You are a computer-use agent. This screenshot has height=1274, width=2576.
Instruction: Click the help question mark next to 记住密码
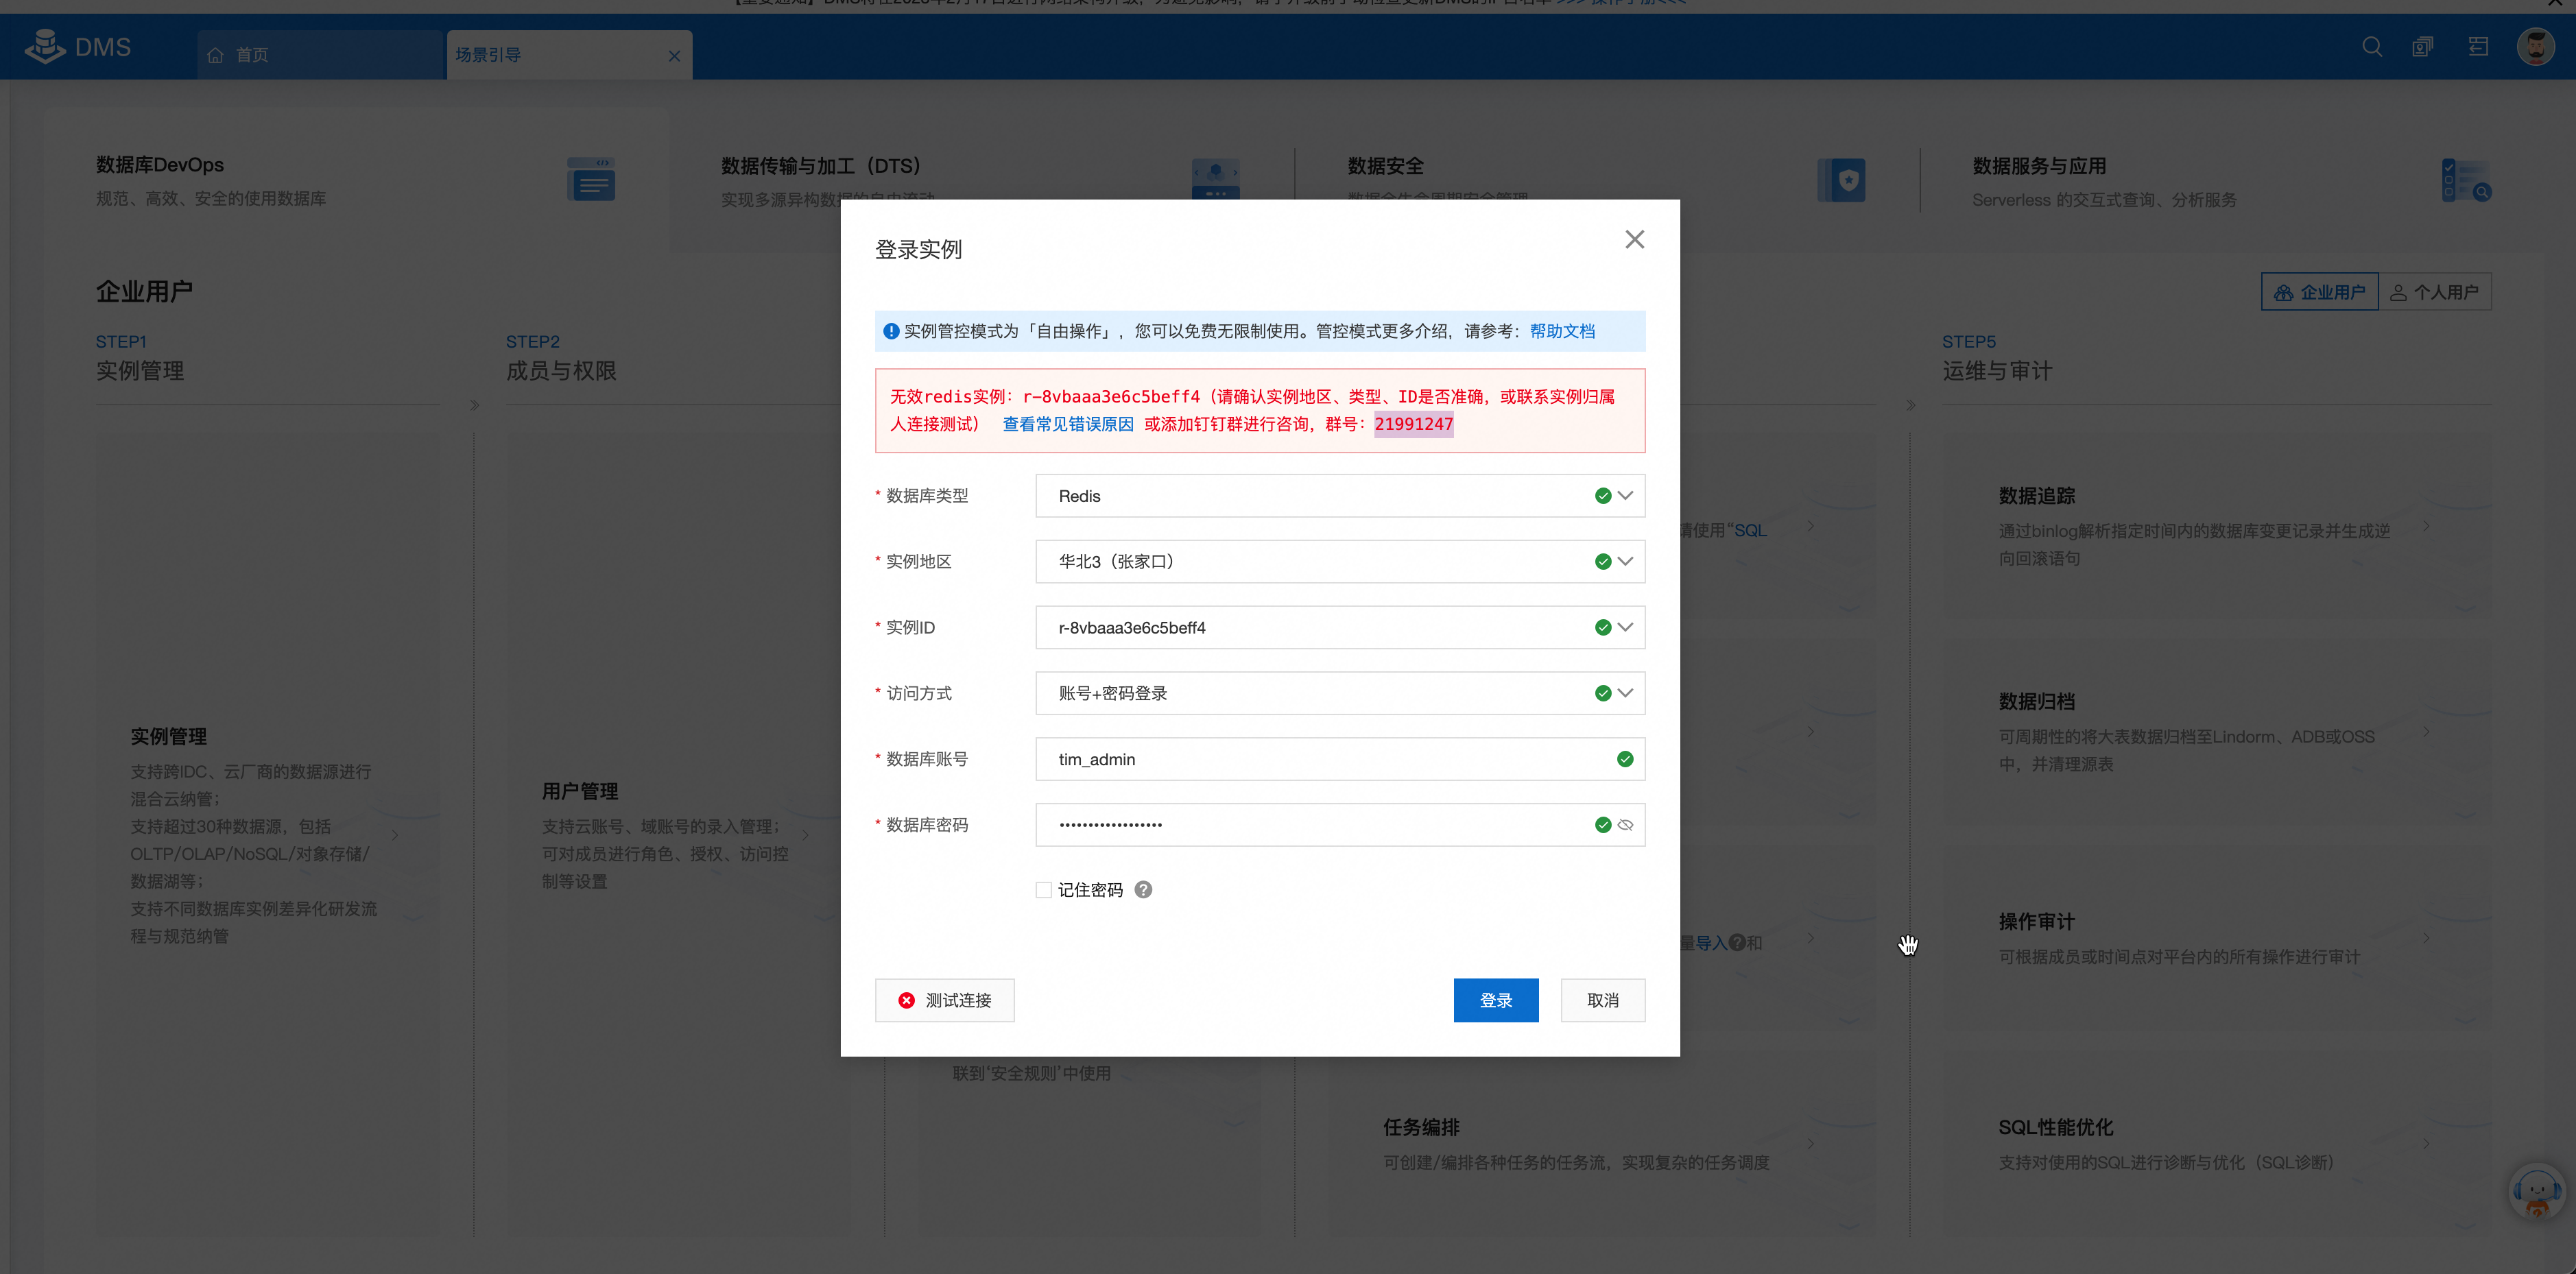tap(1143, 889)
